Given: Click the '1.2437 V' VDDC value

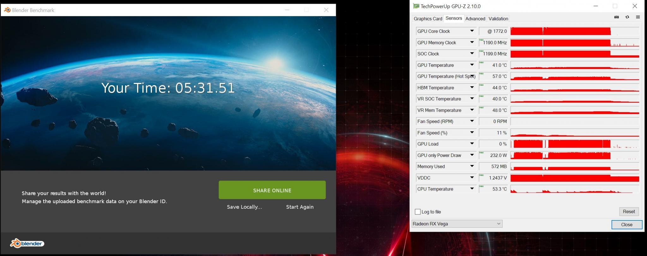Looking at the screenshot, I should click(493, 178).
